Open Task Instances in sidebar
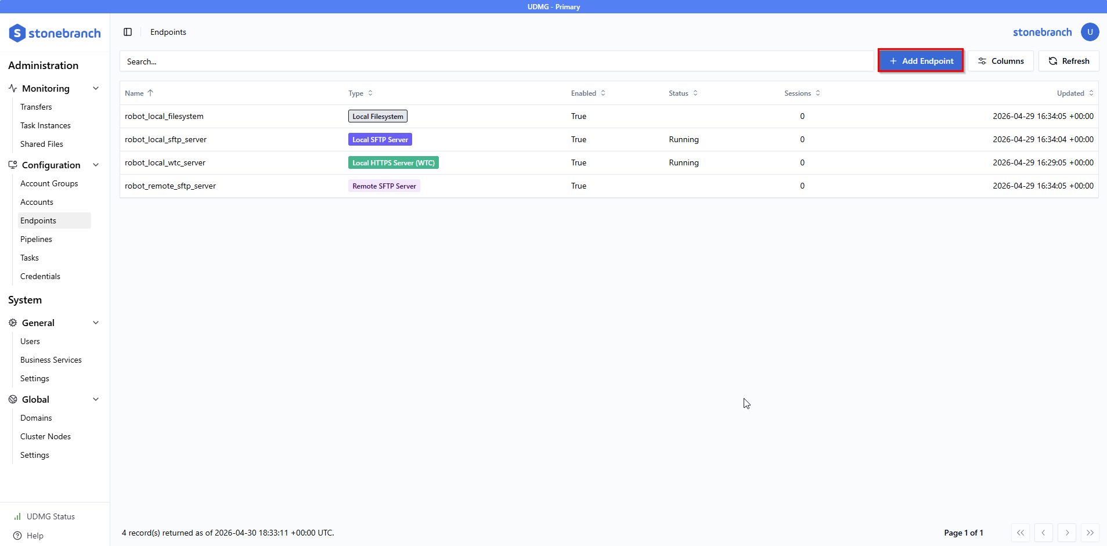 click(x=45, y=125)
